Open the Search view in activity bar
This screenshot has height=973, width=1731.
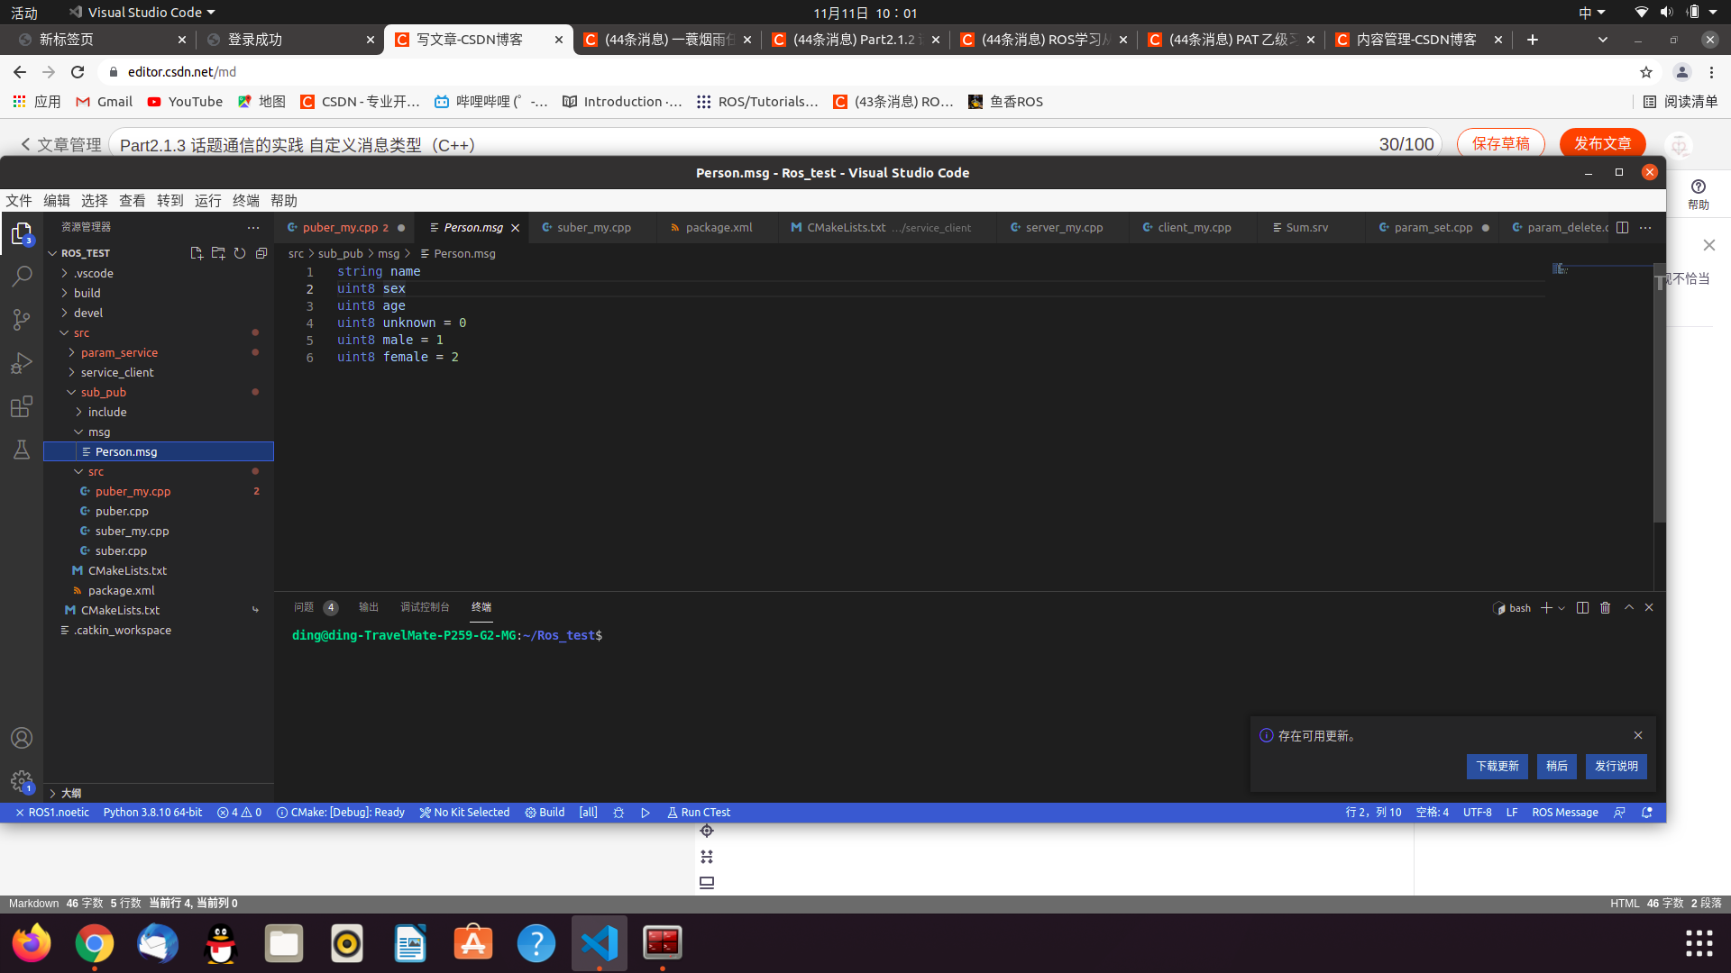22,277
